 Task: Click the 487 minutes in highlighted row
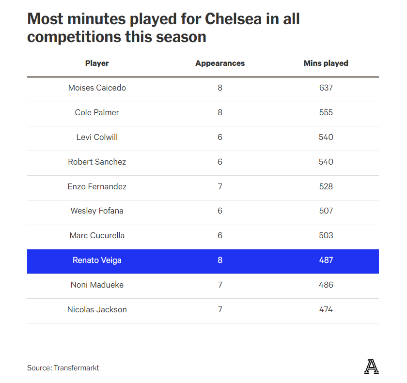[x=326, y=260]
